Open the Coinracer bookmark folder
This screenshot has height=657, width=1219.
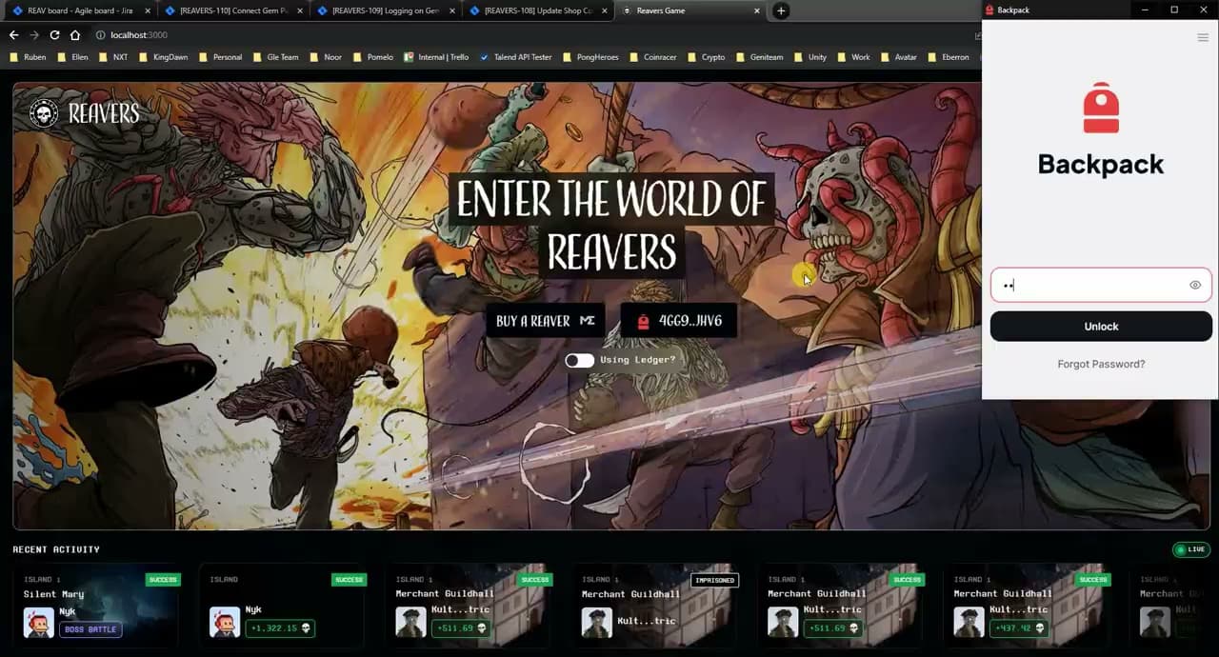[x=653, y=57]
